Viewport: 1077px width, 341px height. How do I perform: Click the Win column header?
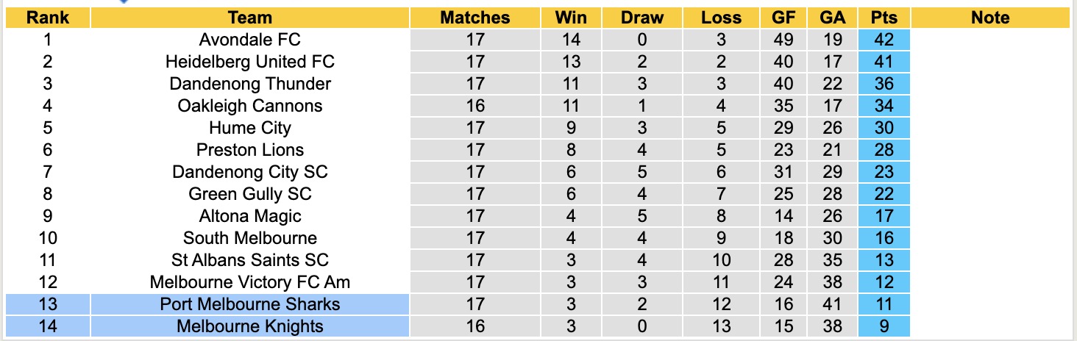571,18
